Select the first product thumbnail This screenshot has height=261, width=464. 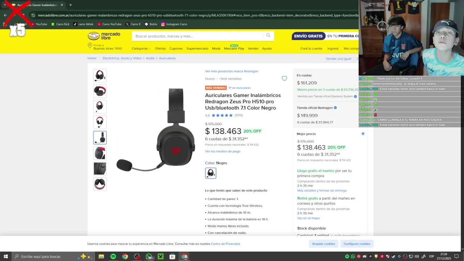pyautogui.click(x=100, y=76)
